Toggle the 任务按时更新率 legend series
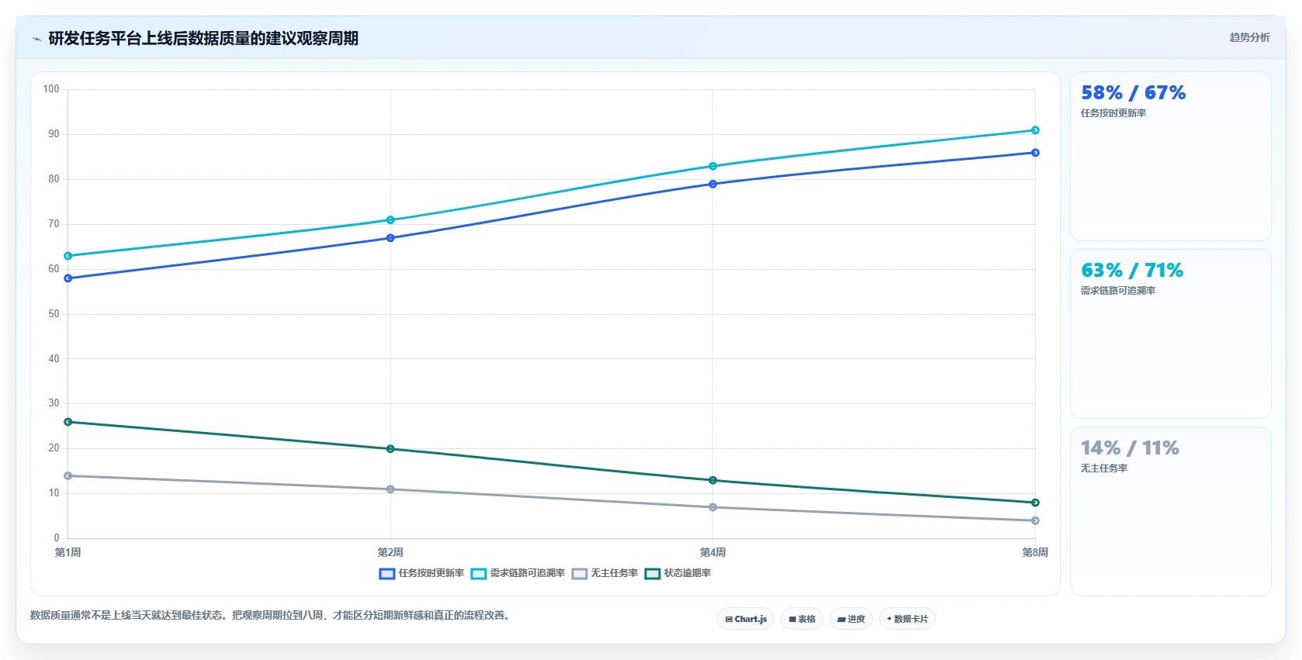Image resolution: width=1302 pixels, height=660 pixels. (x=421, y=573)
